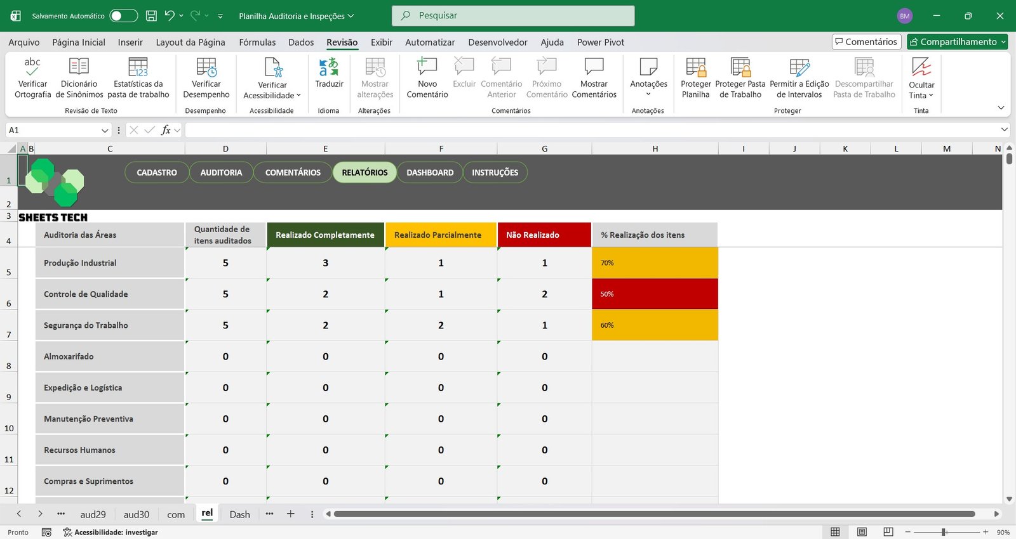
Task: Open the Power Pivot tab
Action: coord(601,42)
